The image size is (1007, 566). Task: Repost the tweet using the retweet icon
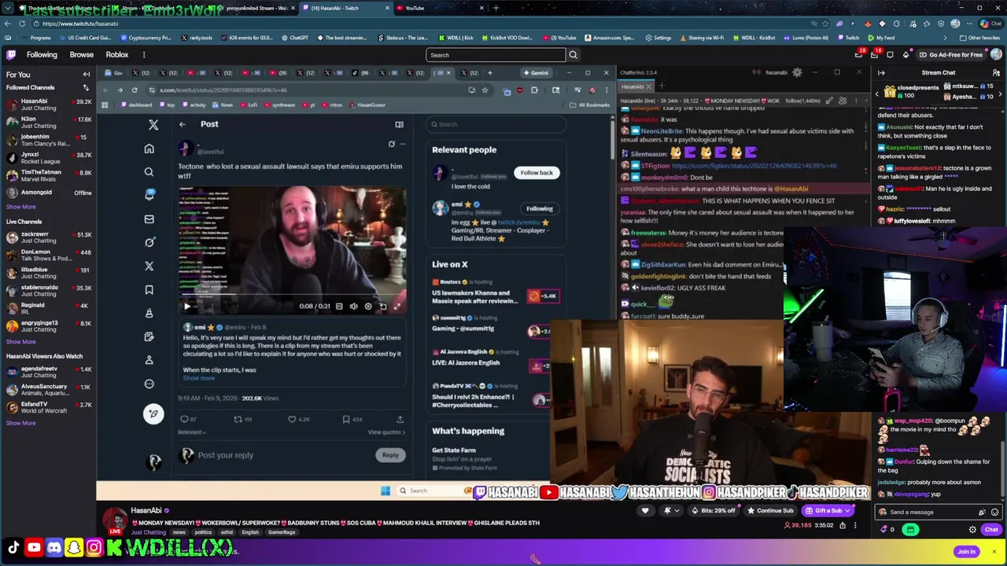click(238, 419)
